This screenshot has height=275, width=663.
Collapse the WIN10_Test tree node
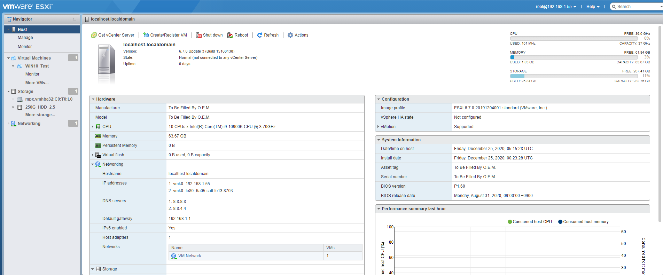click(x=13, y=66)
